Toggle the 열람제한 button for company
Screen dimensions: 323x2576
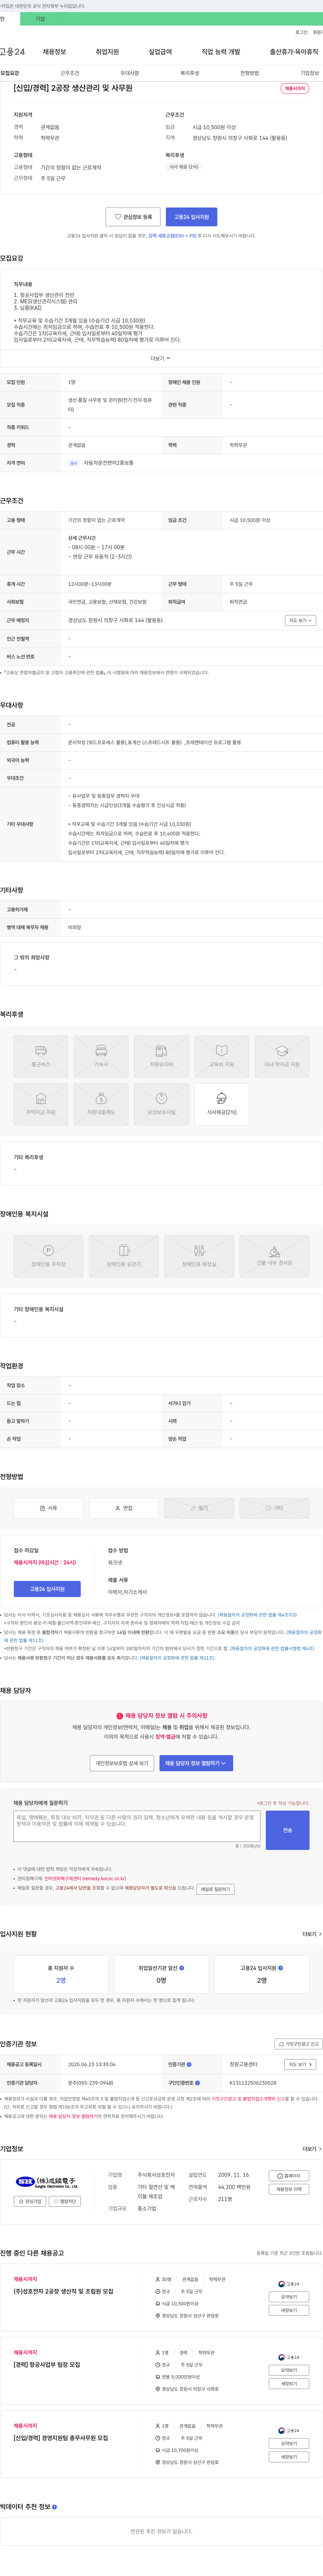[x=65, y=2201]
